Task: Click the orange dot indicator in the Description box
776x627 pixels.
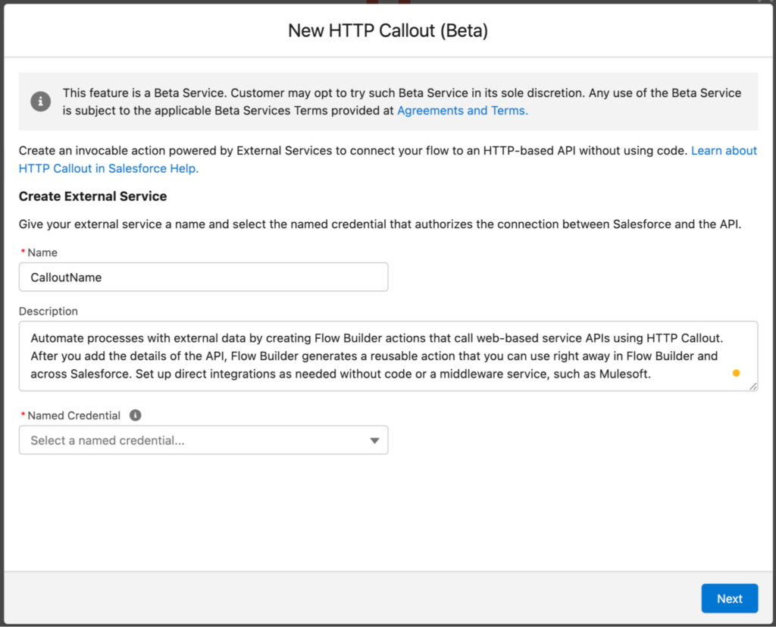Action: tap(736, 373)
